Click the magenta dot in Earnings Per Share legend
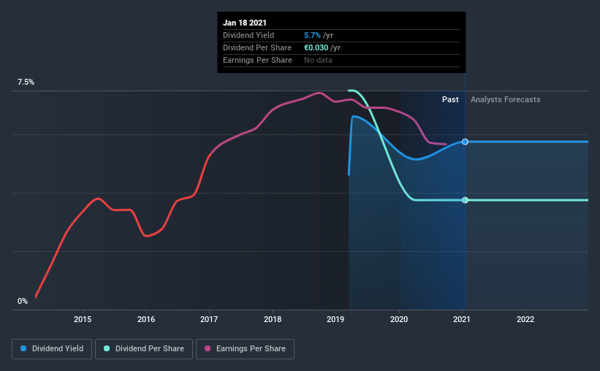The width and height of the screenshot is (600, 371). coord(208,348)
